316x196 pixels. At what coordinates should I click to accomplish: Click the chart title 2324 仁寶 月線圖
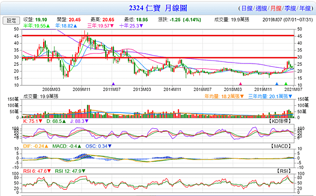[x=158, y=8]
